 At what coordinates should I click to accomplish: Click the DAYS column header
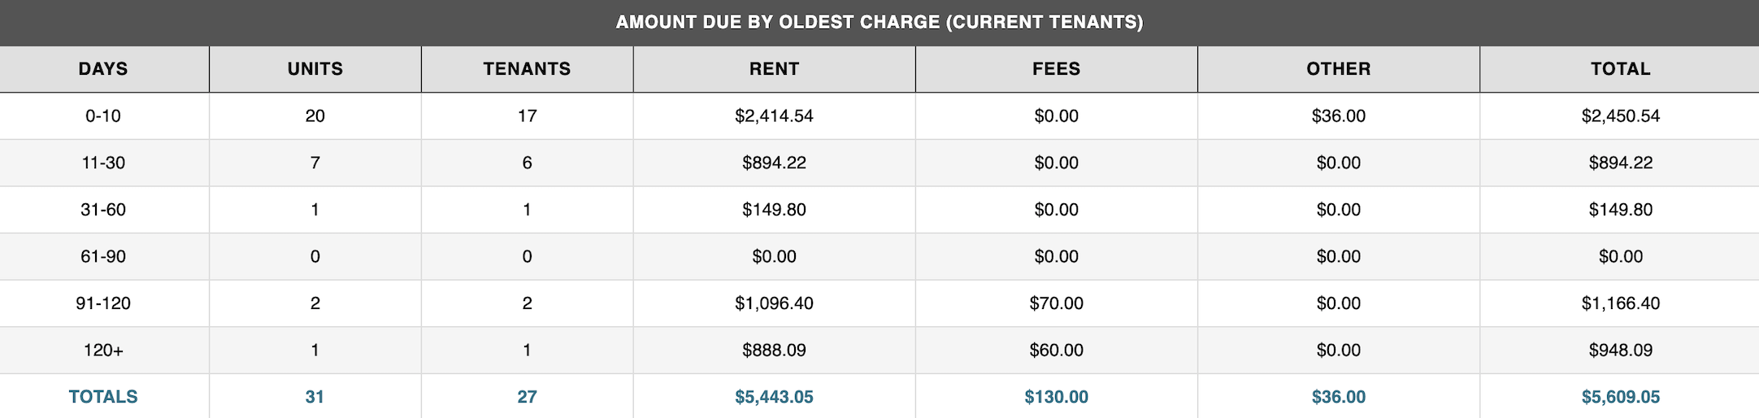pos(103,69)
